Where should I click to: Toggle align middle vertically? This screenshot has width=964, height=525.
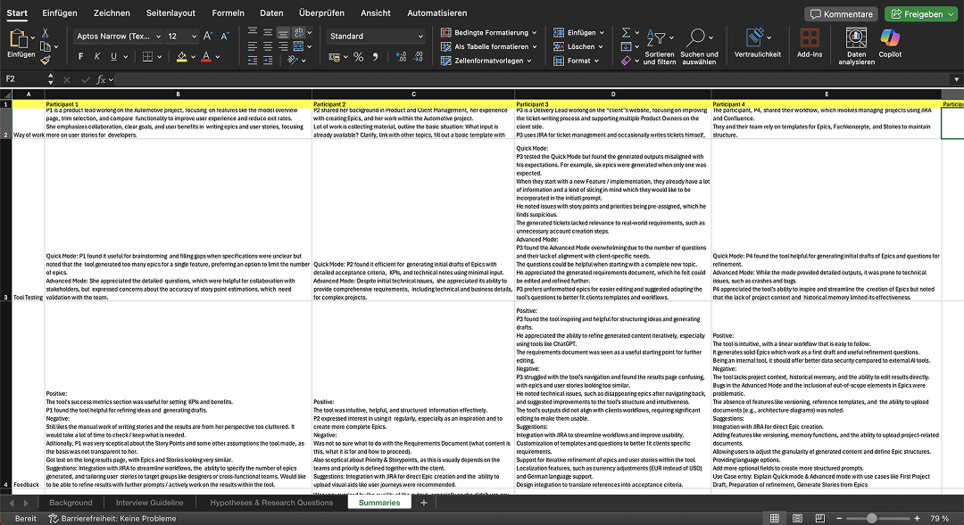[x=268, y=32]
